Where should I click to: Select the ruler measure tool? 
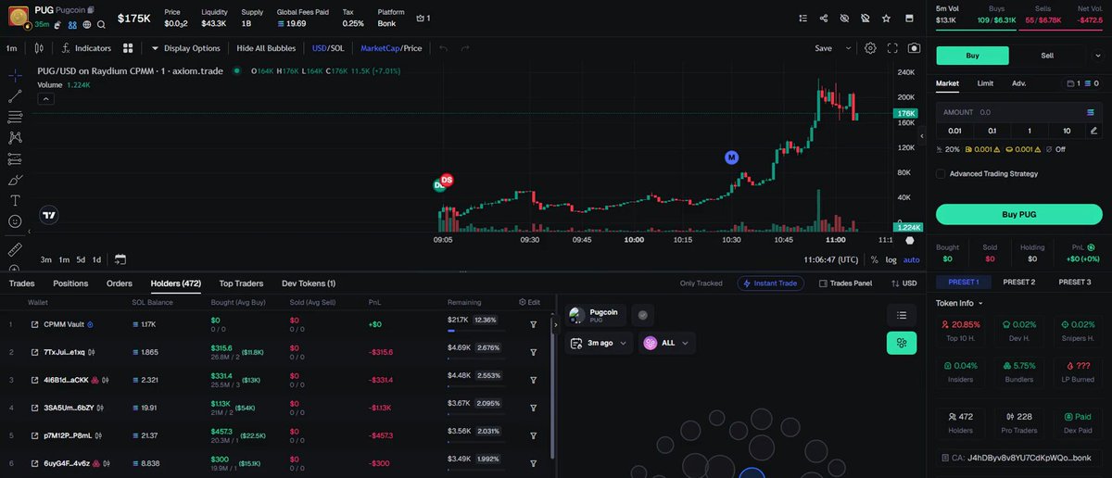(15, 249)
